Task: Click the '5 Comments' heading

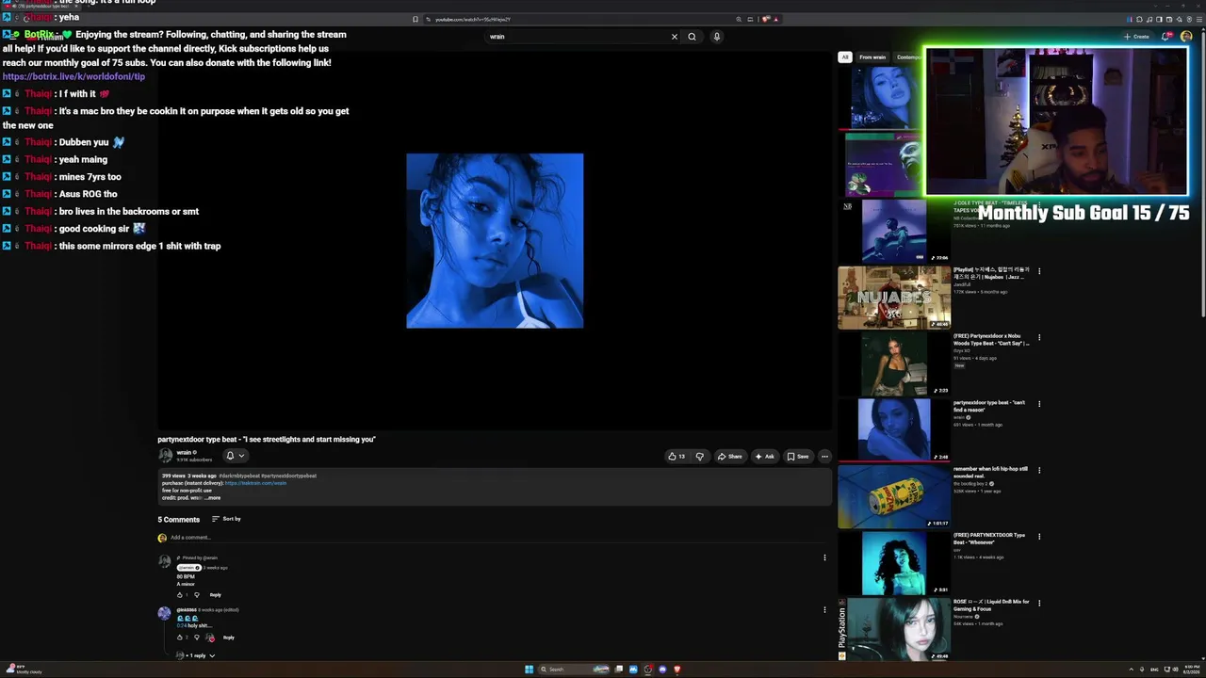Action: tap(179, 520)
